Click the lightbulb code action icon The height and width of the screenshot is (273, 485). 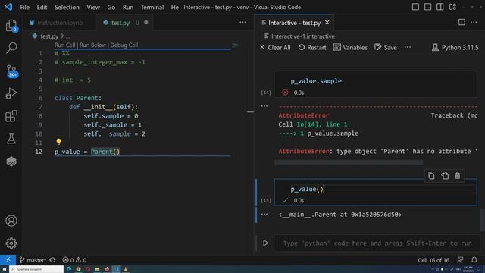[x=58, y=142]
